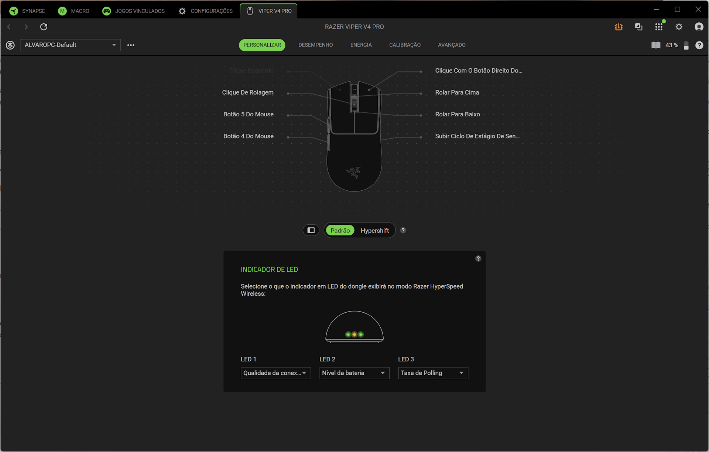Open the CONFIGURAÇÕES tab
This screenshot has height=452, width=709.
[205, 11]
